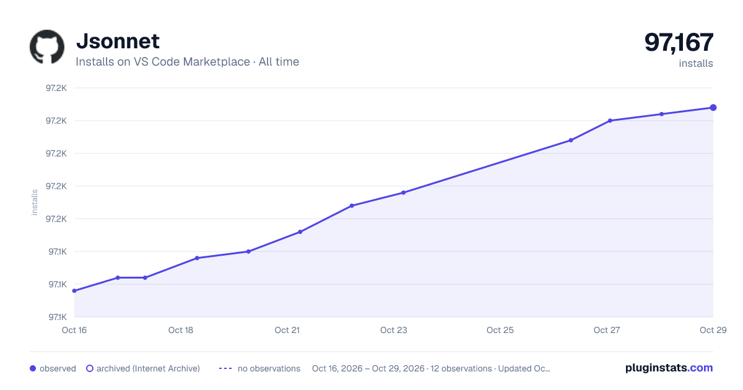The height and width of the screenshot is (390, 743).
Task: Click the data point near Oct 18
Action: pos(197,258)
